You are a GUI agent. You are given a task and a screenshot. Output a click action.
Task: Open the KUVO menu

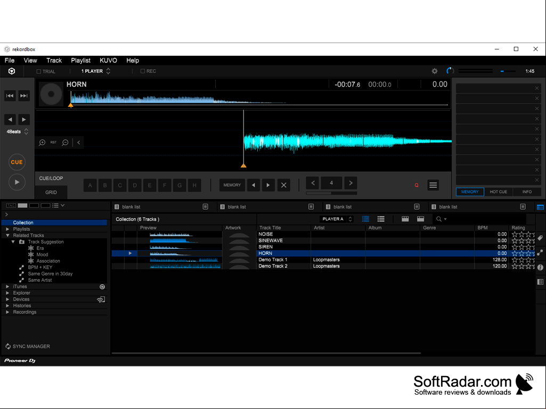click(x=108, y=61)
